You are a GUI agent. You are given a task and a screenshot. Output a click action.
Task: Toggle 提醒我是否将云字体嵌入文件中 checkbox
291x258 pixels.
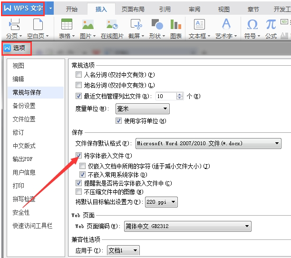(78, 183)
